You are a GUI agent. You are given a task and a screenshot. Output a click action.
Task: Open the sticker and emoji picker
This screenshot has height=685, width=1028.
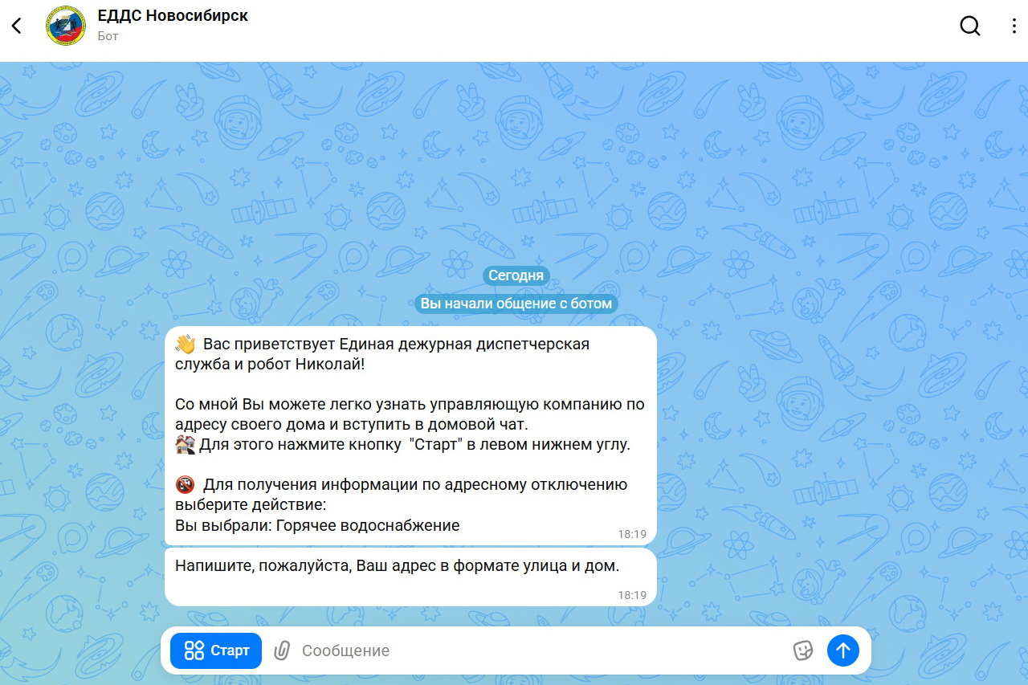point(802,650)
